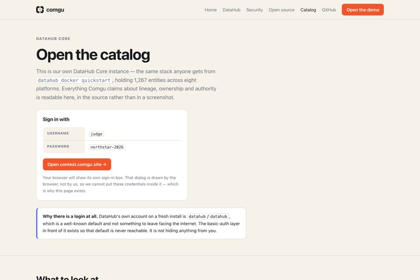Click the USERNAME label cell
Screen dimensions: 420x280
tap(64, 133)
